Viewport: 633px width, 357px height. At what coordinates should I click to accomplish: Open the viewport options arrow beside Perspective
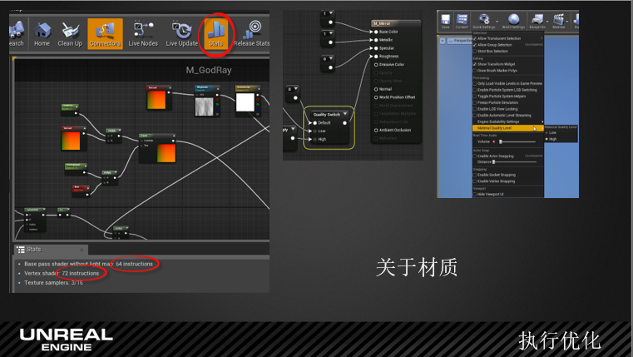coord(443,41)
